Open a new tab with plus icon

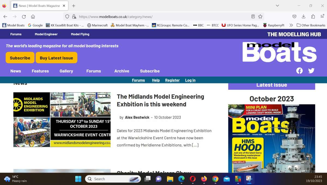(74, 6)
